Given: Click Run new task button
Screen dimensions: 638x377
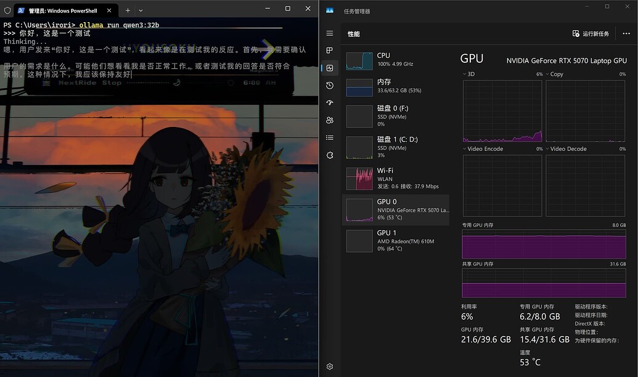Looking at the screenshot, I should coord(591,34).
